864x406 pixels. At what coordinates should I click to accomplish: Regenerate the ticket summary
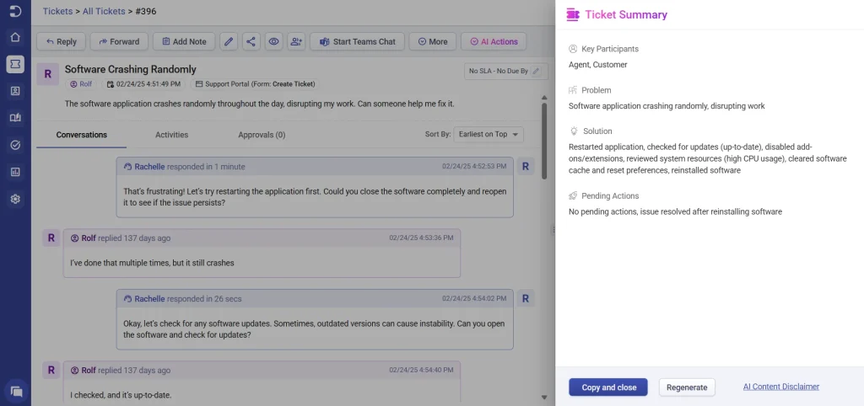tap(687, 387)
